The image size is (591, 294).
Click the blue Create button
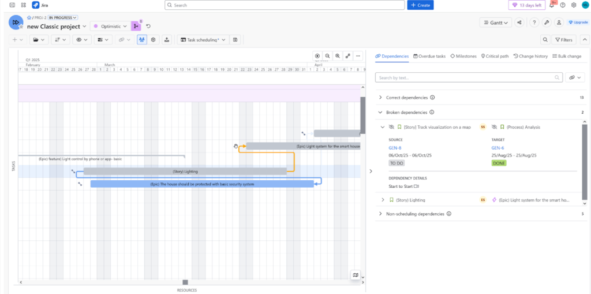[420, 5]
